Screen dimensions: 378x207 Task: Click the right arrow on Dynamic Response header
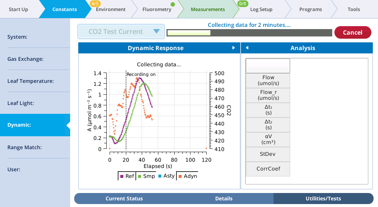(233, 48)
